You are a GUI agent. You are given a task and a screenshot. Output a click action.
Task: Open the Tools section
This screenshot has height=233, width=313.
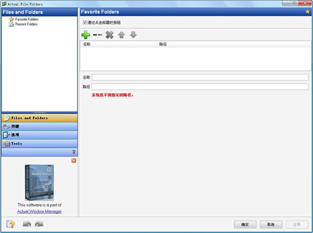40,144
